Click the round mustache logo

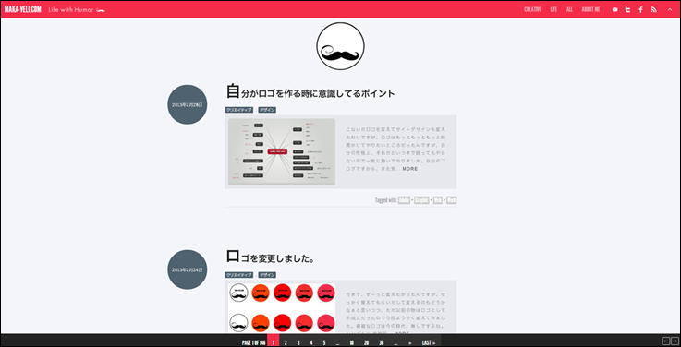[x=340, y=46]
